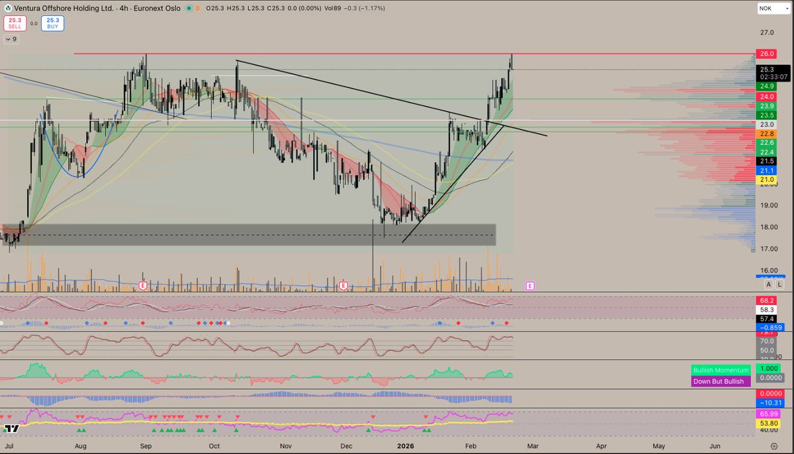Click the black 21.5 price label
This screenshot has height=454, width=794.
tap(767, 161)
